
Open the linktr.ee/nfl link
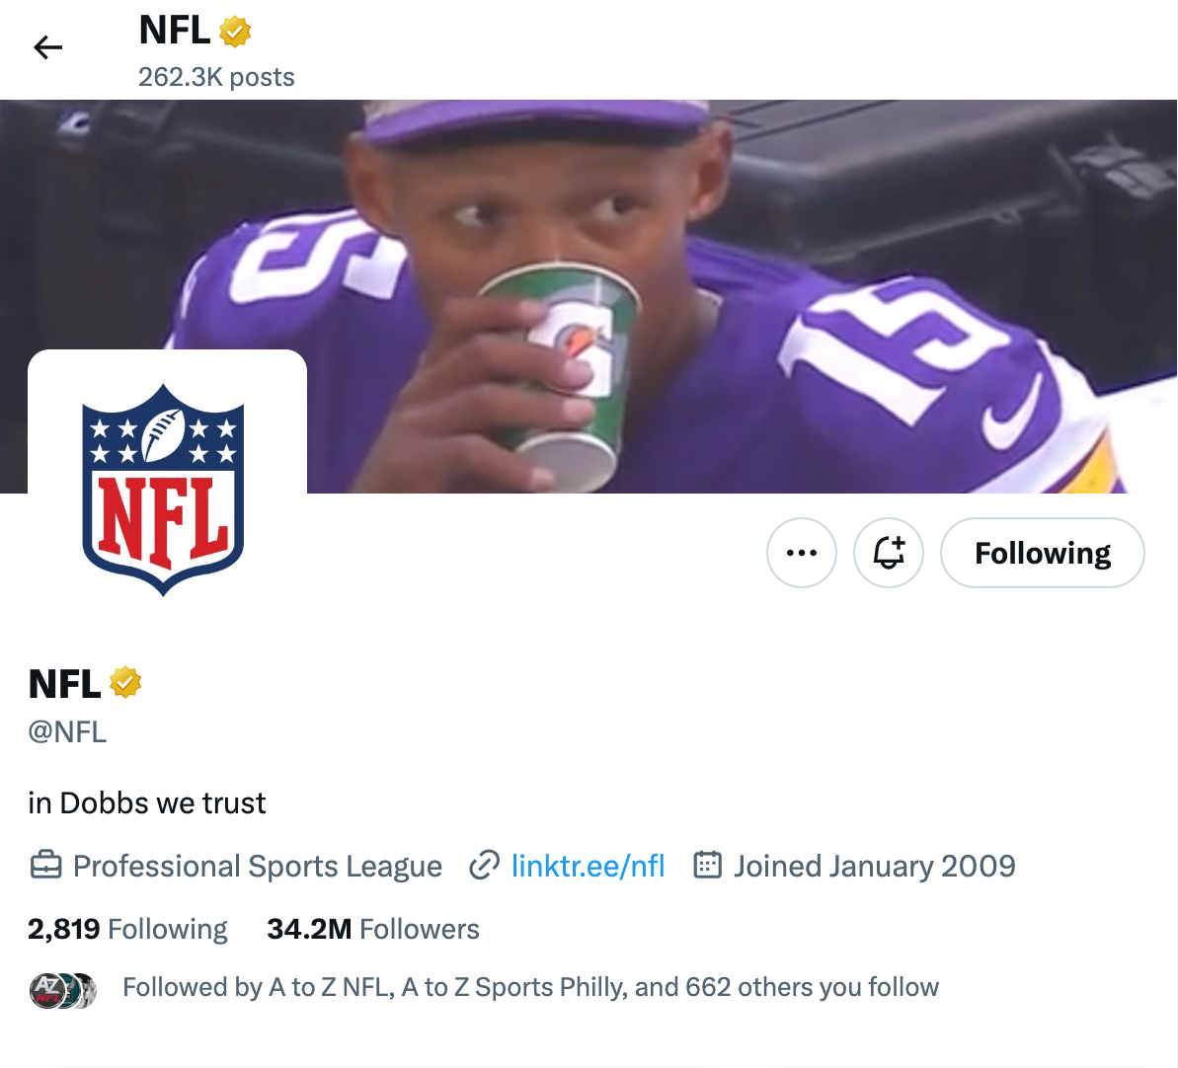pyautogui.click(x=588, y=866)
